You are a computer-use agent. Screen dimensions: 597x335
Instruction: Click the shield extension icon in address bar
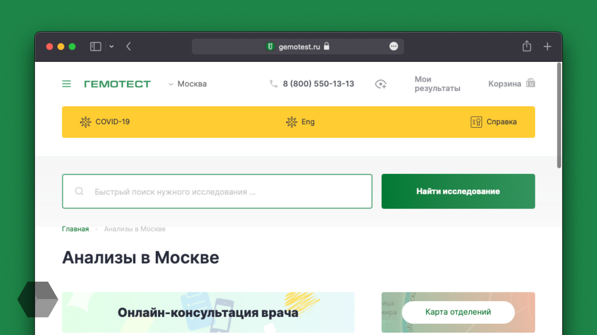tap(270, 47)
